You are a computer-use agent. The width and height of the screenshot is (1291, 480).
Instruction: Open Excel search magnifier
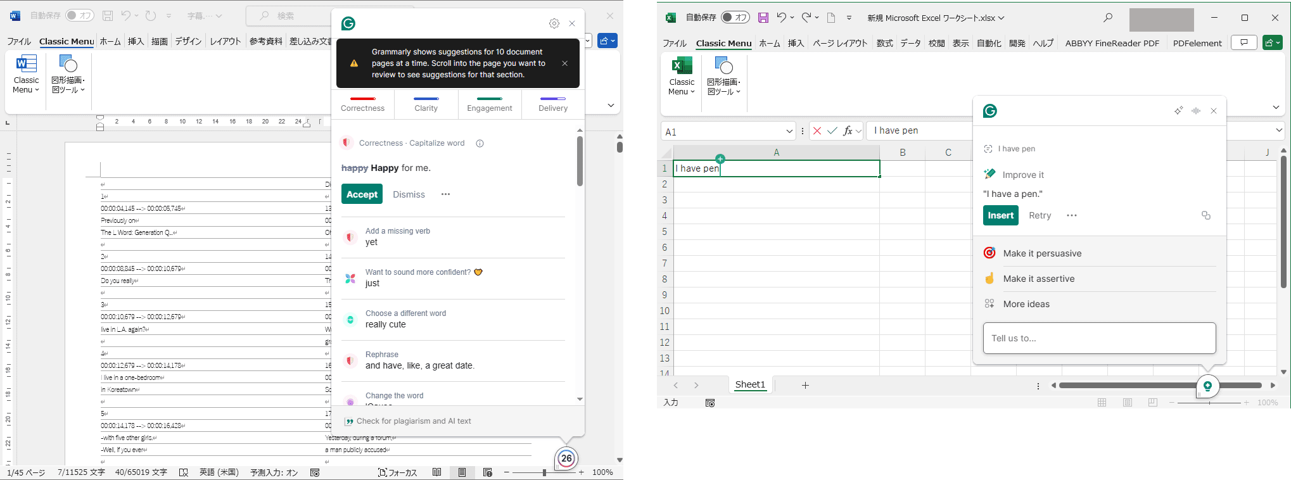coord(1108,18)
